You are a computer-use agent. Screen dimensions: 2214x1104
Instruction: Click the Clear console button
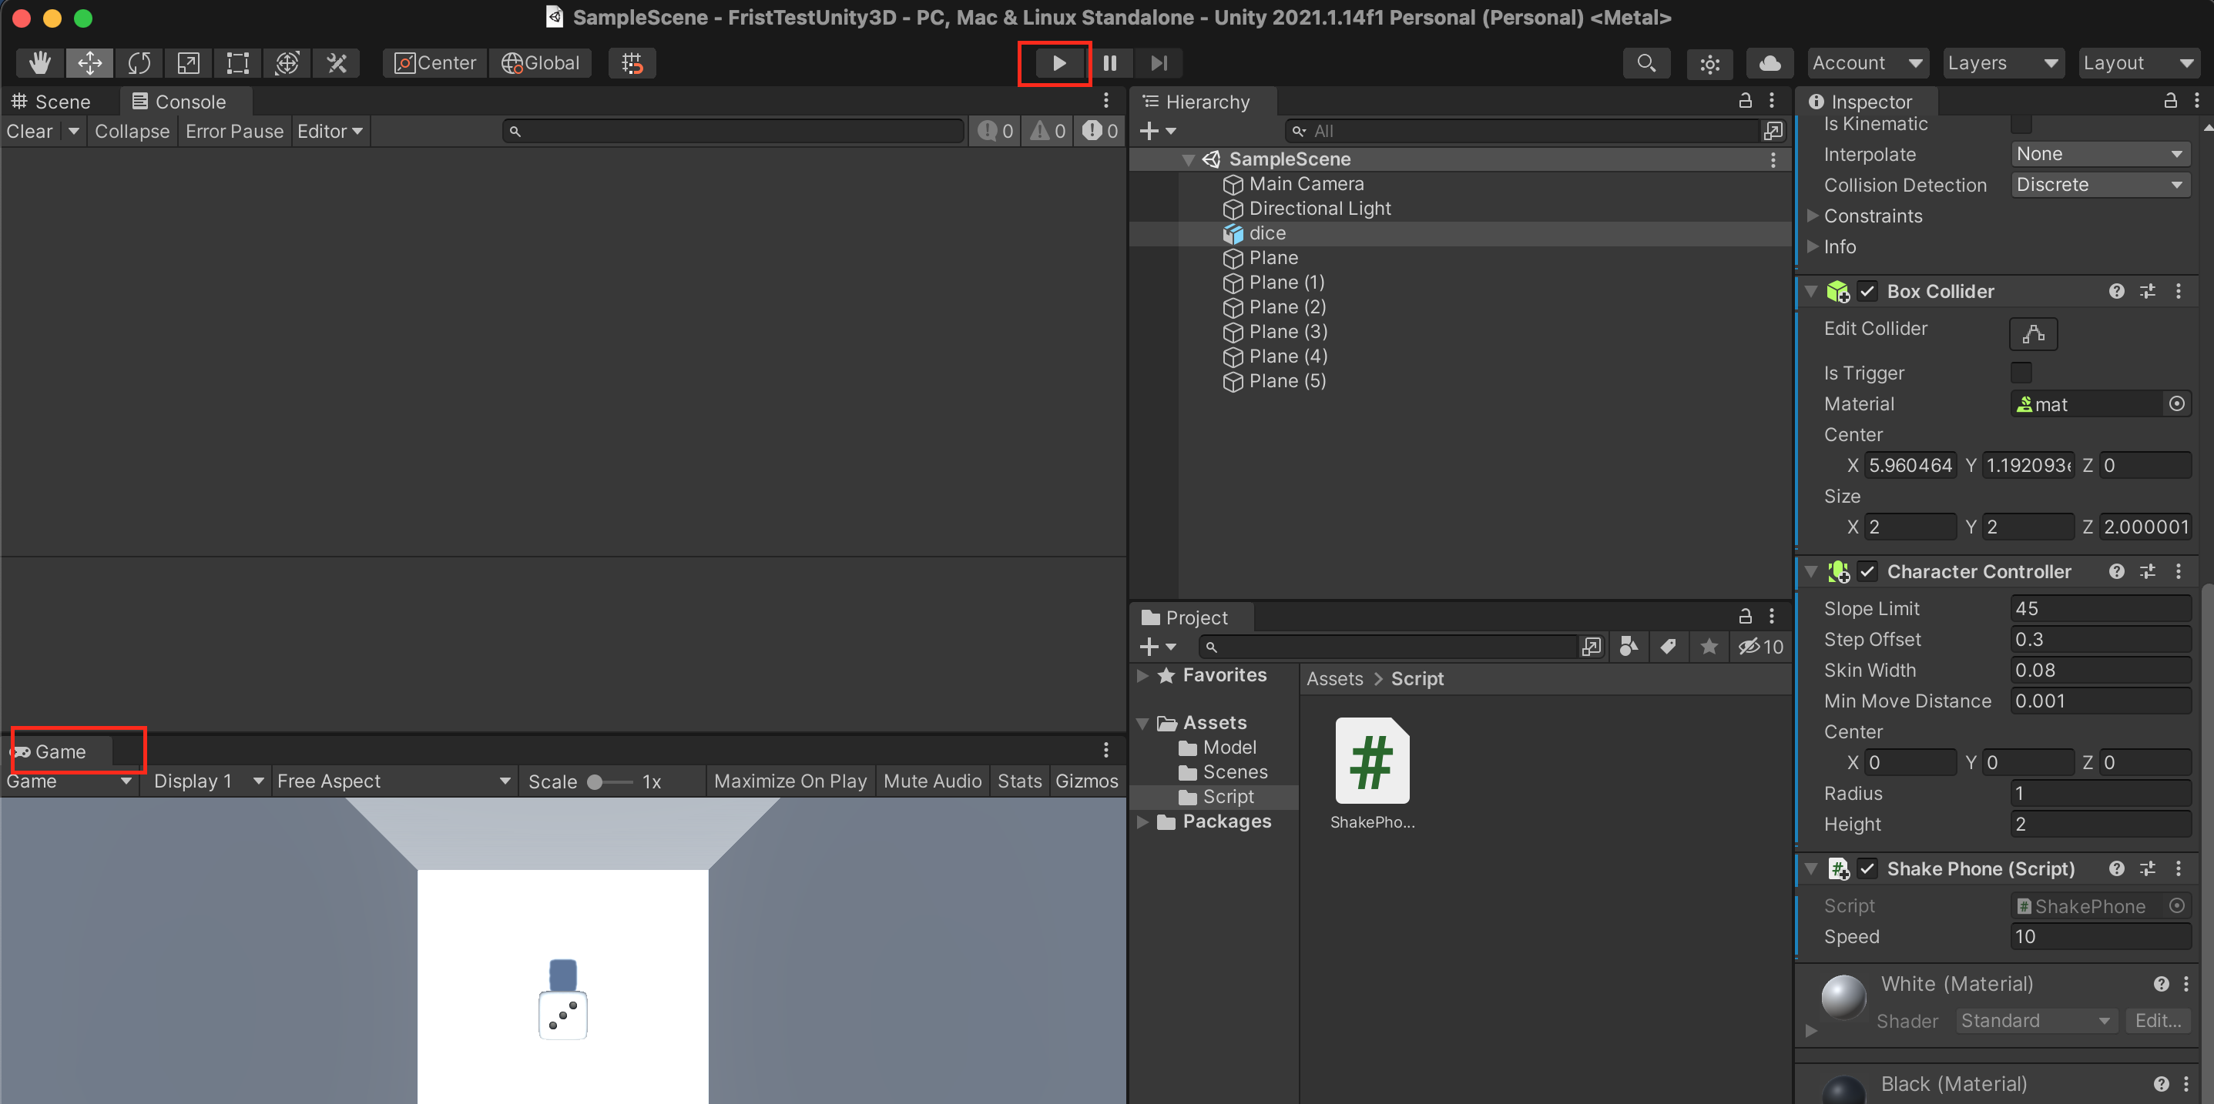29,132
